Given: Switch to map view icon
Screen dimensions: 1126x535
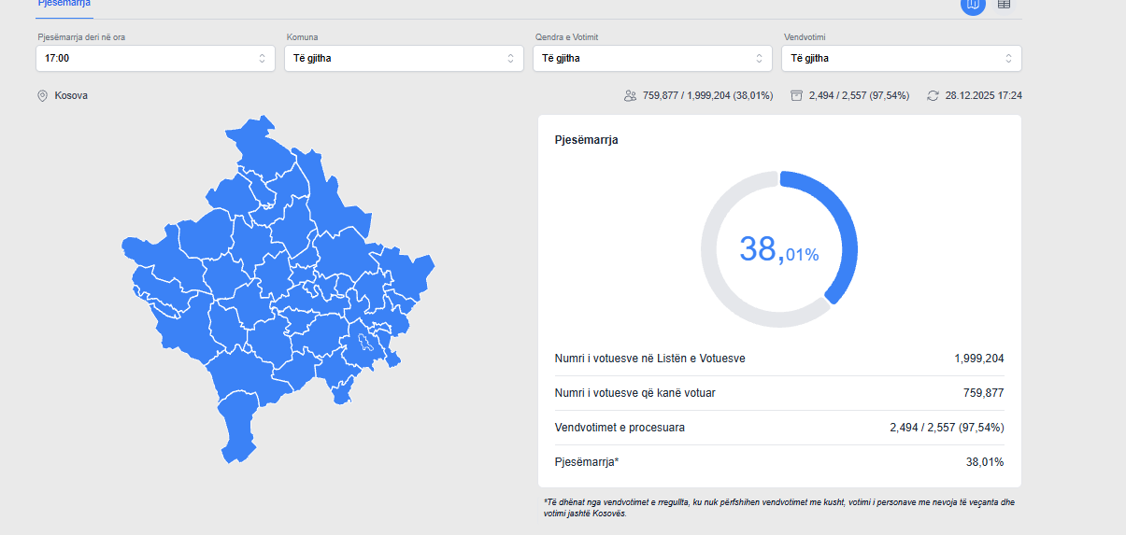Looking at the screenshot, I should click(x=973, y=5).
